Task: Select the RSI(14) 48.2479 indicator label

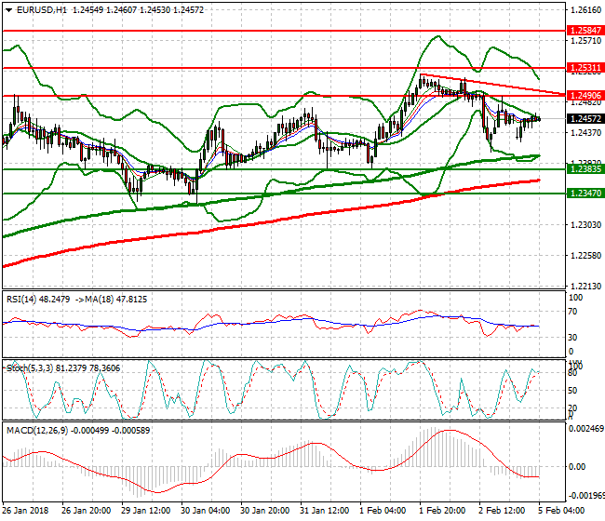Action: 38,300
